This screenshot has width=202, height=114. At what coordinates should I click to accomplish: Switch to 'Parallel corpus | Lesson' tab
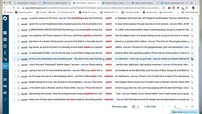click(x=115, y=3)
